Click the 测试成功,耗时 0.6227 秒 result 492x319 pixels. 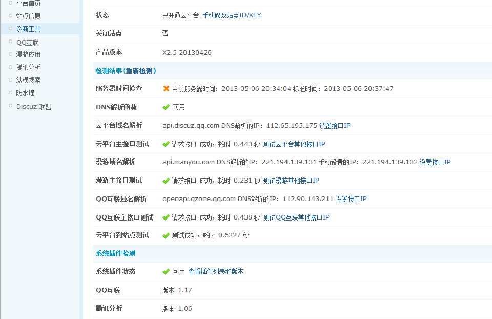210,235
